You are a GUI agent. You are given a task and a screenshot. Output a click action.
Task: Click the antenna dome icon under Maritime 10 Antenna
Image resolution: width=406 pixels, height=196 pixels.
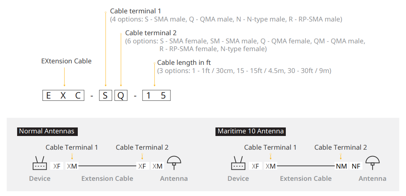373,163
